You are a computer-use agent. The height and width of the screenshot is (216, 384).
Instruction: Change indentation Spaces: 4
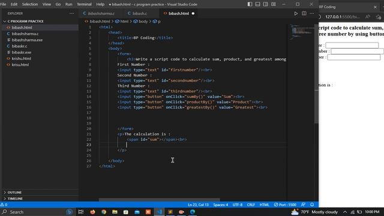[x=220, y=205]
